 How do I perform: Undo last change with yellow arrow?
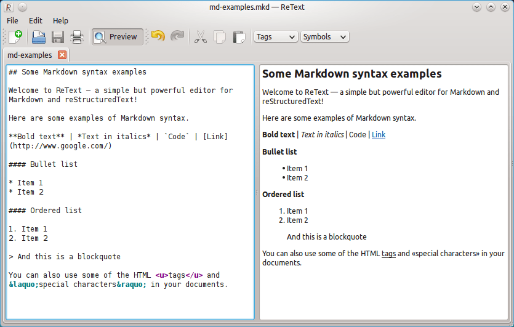click(x=158, y=36)
